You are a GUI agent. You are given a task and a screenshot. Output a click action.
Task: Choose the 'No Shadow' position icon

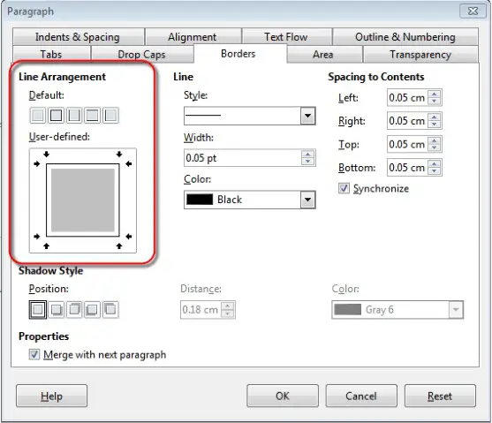(x=38, y=310)
